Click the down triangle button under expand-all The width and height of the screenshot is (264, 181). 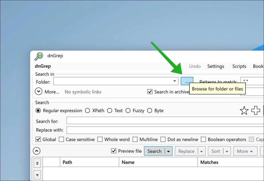point(37,175)
